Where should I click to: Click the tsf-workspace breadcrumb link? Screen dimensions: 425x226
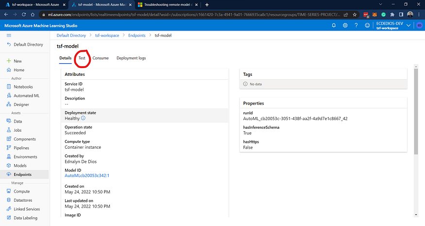point(107,35)
